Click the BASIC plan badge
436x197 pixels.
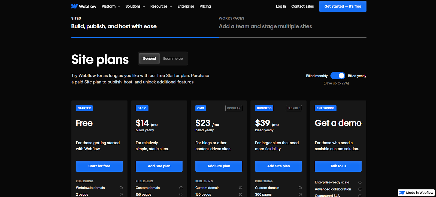pos(142,108)
